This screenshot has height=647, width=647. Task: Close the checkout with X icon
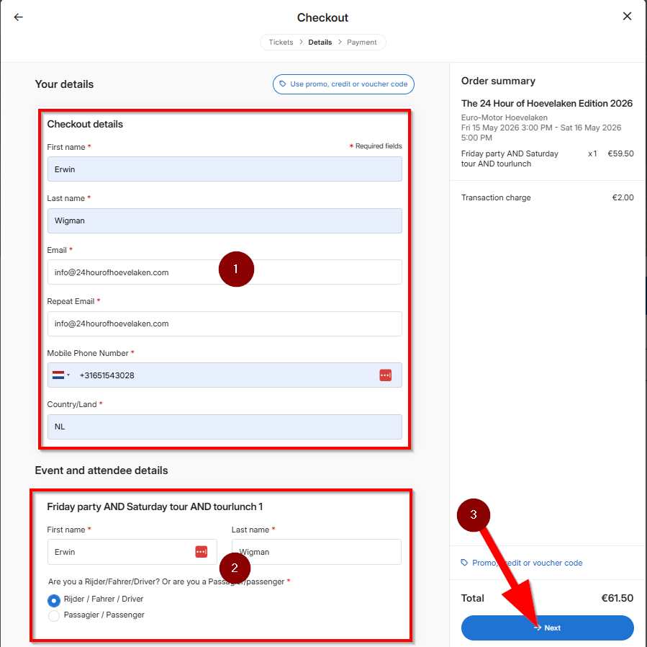click(627, 17)
